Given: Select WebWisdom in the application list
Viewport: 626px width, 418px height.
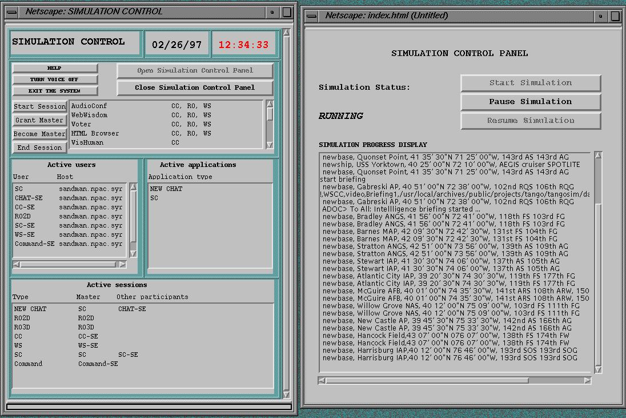Looking at the screenshot, I should click(x=166, y=115).
